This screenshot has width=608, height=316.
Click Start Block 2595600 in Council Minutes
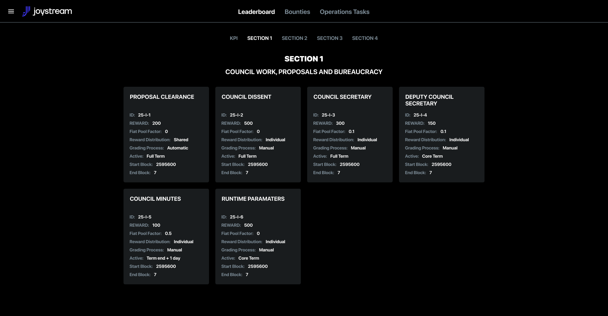[x=166, y=266]
